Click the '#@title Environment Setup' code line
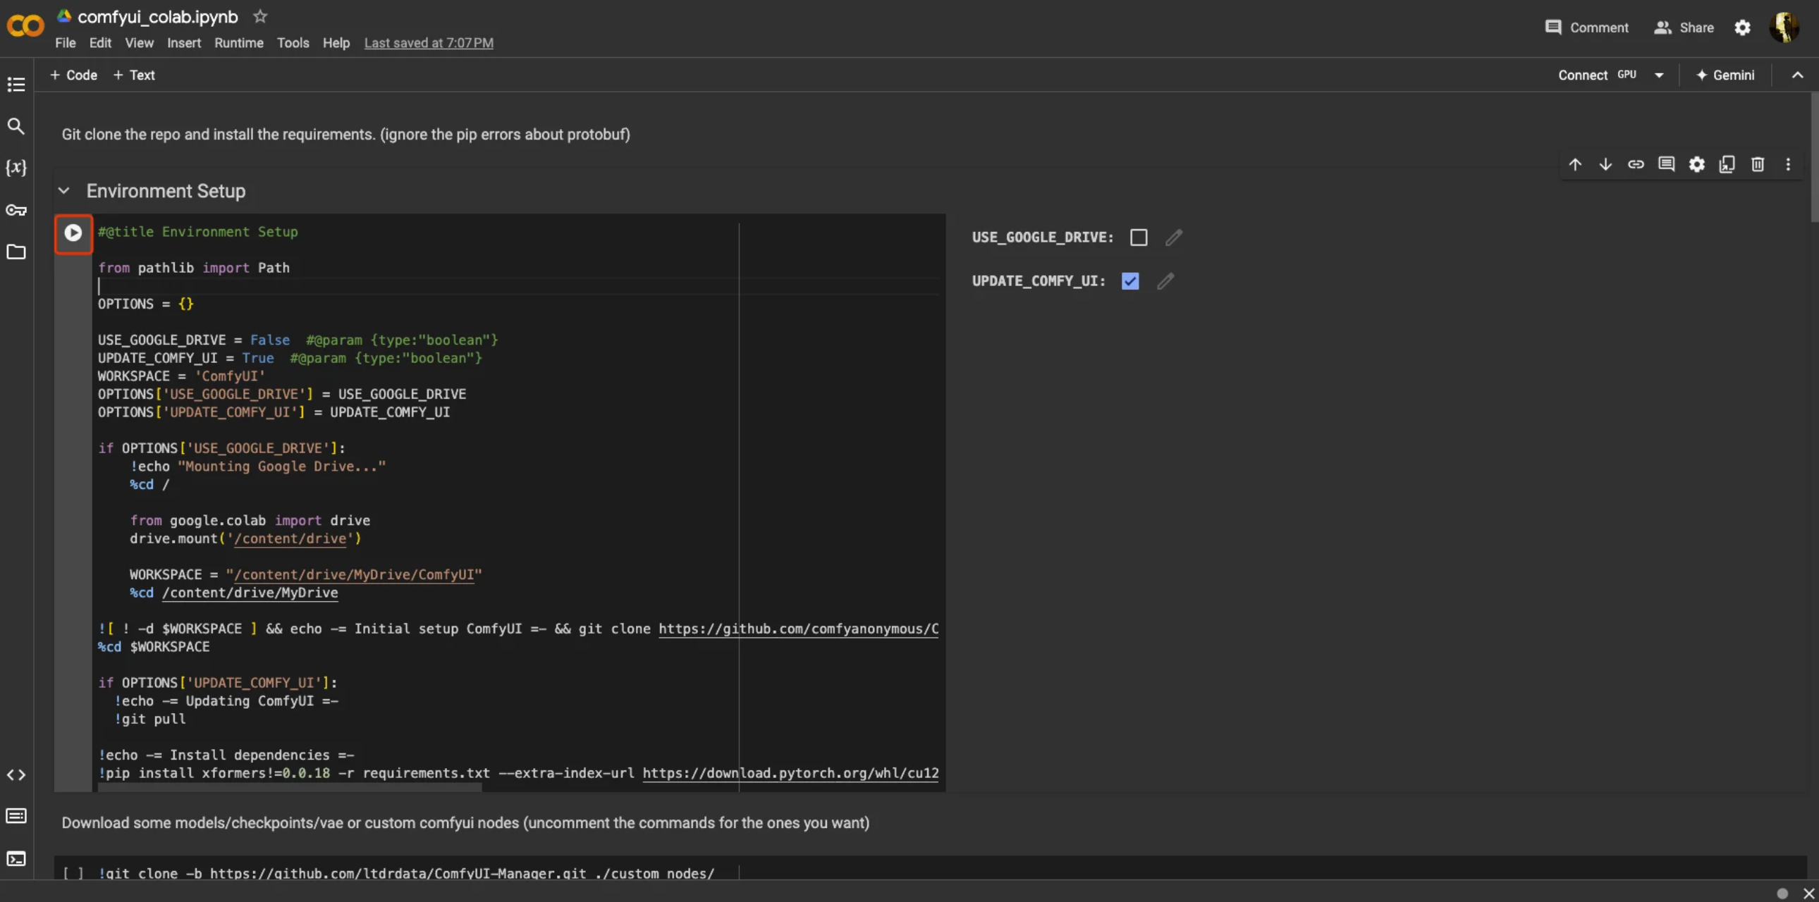 coord(197,232)
